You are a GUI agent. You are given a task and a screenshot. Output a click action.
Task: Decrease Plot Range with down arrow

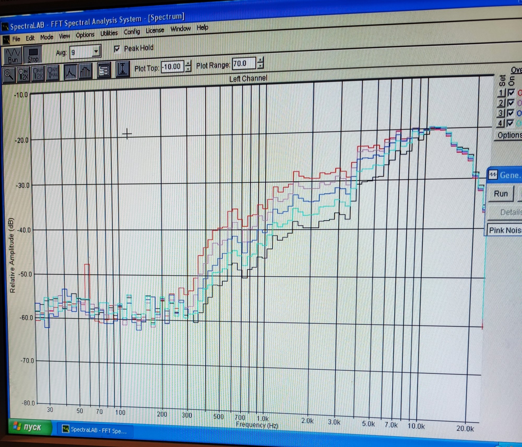point(260,66)
